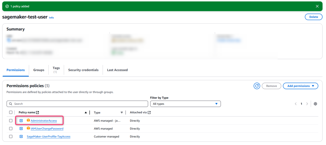Expand the SageMaker-UserProfile-TagAccess policy details
Screen dimensions: 326x145
coord(21,137)
